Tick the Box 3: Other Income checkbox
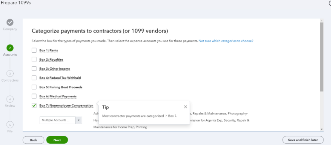Image resolution: width=332 pixels, height=145 pixels. [34, 69]
